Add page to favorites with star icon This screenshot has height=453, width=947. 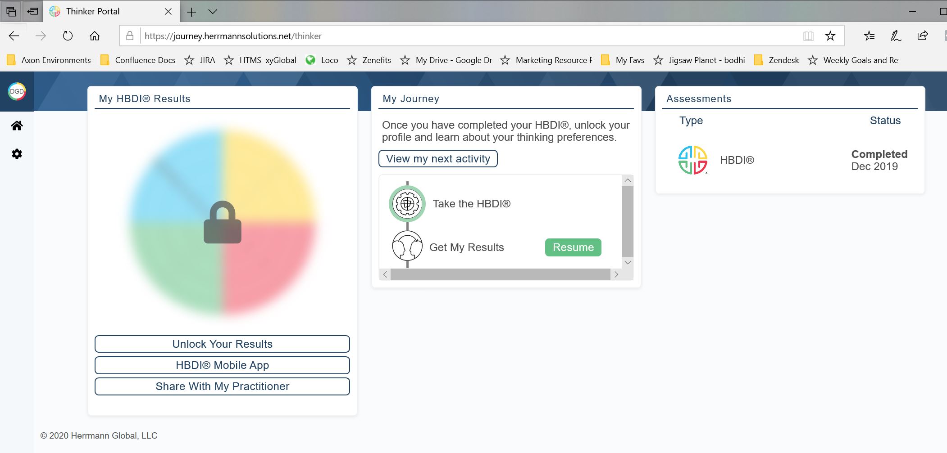pyautogui.click(x=830, y=36)
